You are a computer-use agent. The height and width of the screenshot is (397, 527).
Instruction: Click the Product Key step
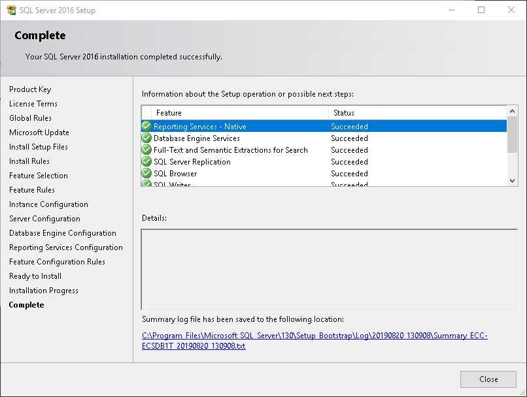click(x=30, y=89)
